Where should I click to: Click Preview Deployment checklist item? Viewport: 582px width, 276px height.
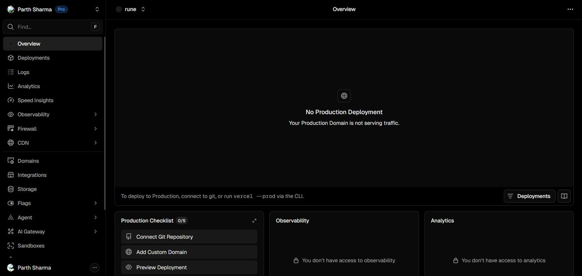click(x=189, y=267)
